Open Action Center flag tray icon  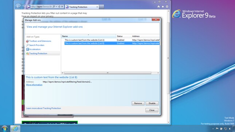(x=217, y=129)
